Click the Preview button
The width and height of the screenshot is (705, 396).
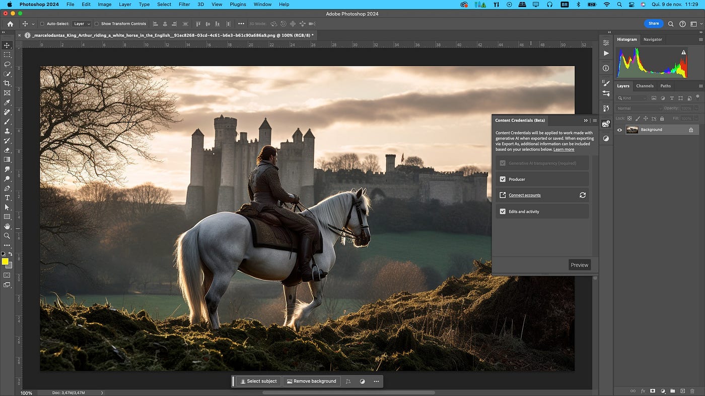pos(579,265)
